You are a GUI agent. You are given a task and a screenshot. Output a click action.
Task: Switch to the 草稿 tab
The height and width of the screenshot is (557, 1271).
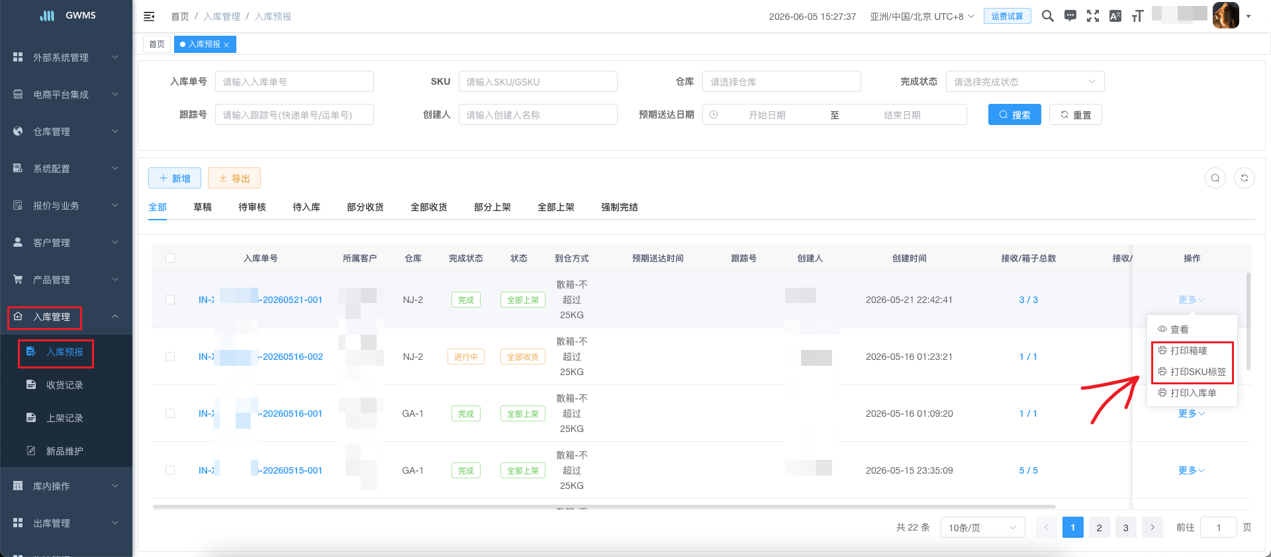203,207
